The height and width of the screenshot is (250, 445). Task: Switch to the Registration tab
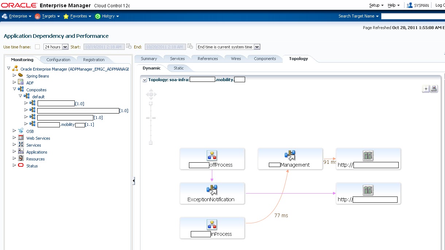94,60
